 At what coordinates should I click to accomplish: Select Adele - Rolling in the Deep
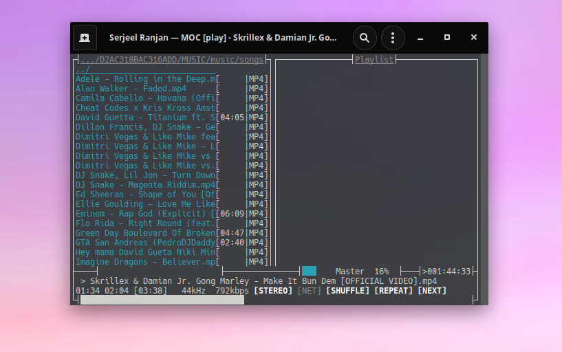pos(146,79)
